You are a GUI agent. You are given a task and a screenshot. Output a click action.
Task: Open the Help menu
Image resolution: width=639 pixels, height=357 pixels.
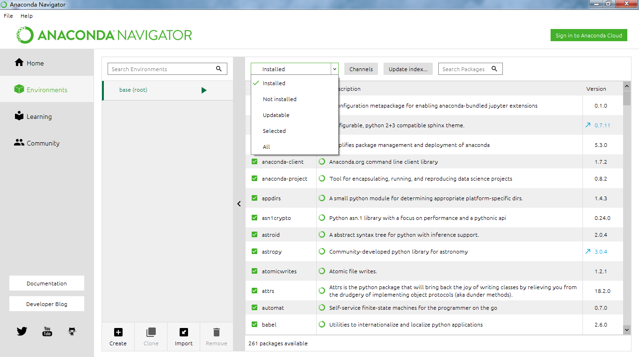pos(27,15)
